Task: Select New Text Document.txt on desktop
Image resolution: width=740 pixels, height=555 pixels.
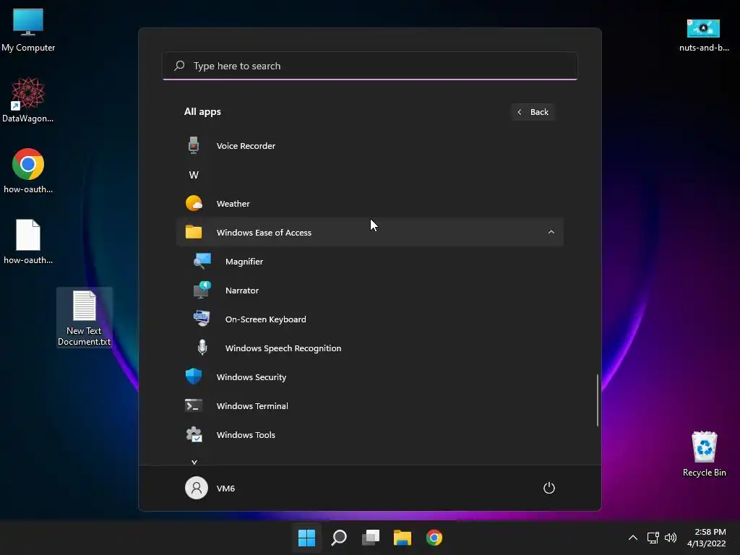Action: click(84, 318)
